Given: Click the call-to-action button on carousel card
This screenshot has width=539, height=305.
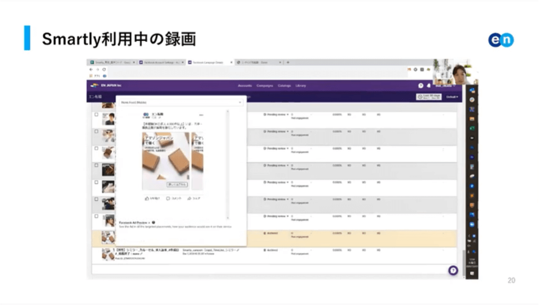Looking at the screenshot, I should pos(177,184).
